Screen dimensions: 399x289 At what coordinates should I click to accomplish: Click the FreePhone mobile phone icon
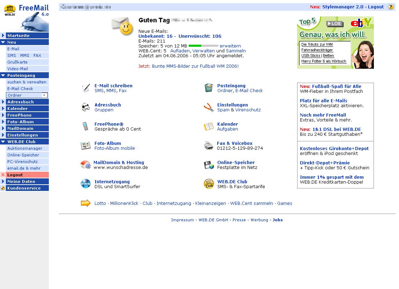(x=85, y=126)
